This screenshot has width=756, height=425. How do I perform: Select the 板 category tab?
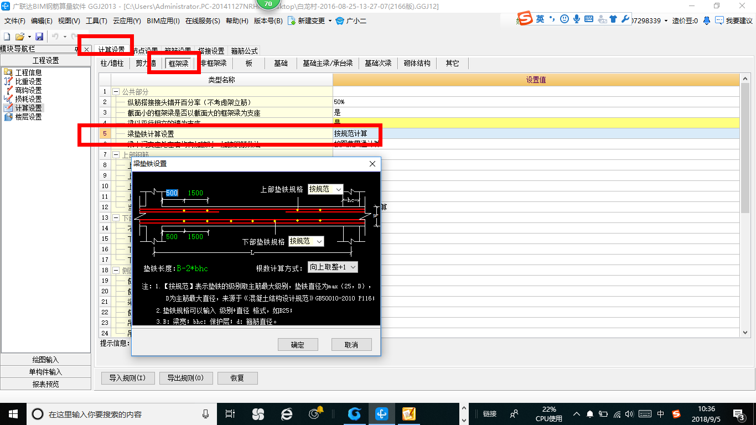pos(249,64)
